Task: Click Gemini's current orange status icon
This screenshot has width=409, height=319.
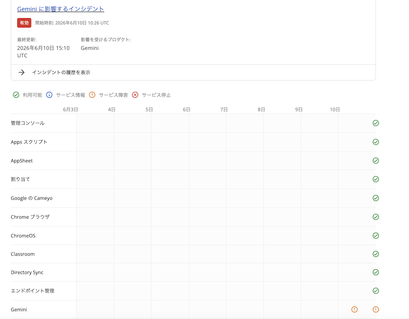Action: pos(376,309)
